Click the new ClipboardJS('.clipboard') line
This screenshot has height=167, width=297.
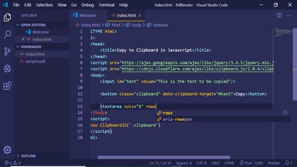click(125, 125)
